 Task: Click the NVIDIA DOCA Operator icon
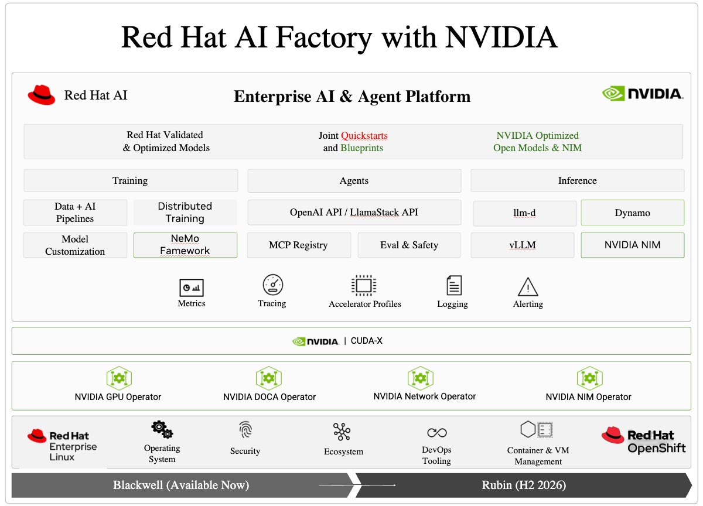[269, 378]
